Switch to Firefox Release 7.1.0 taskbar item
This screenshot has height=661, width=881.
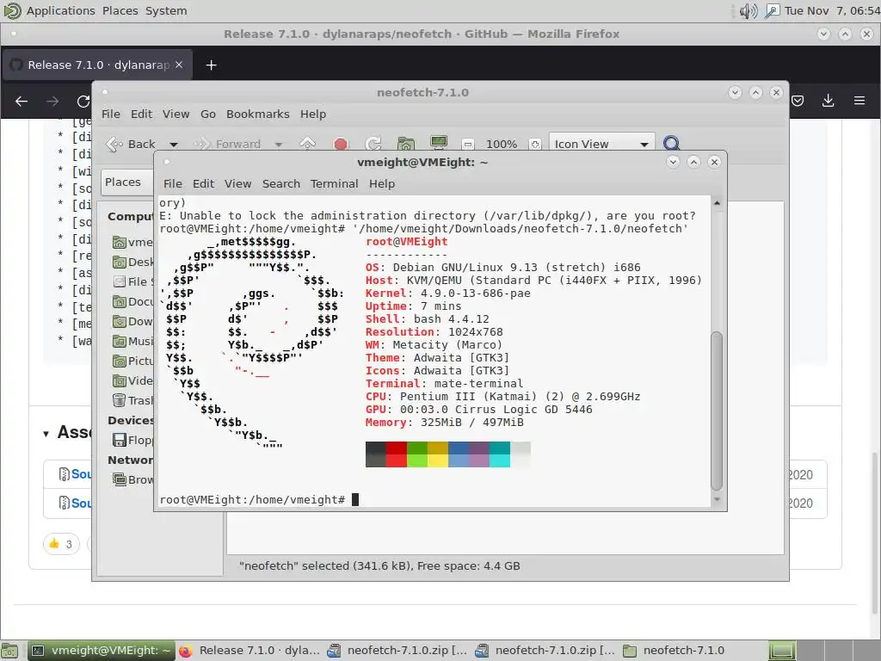coord(250,651)
